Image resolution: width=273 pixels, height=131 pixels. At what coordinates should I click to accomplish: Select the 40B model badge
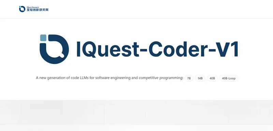click(x=212, y=78)
